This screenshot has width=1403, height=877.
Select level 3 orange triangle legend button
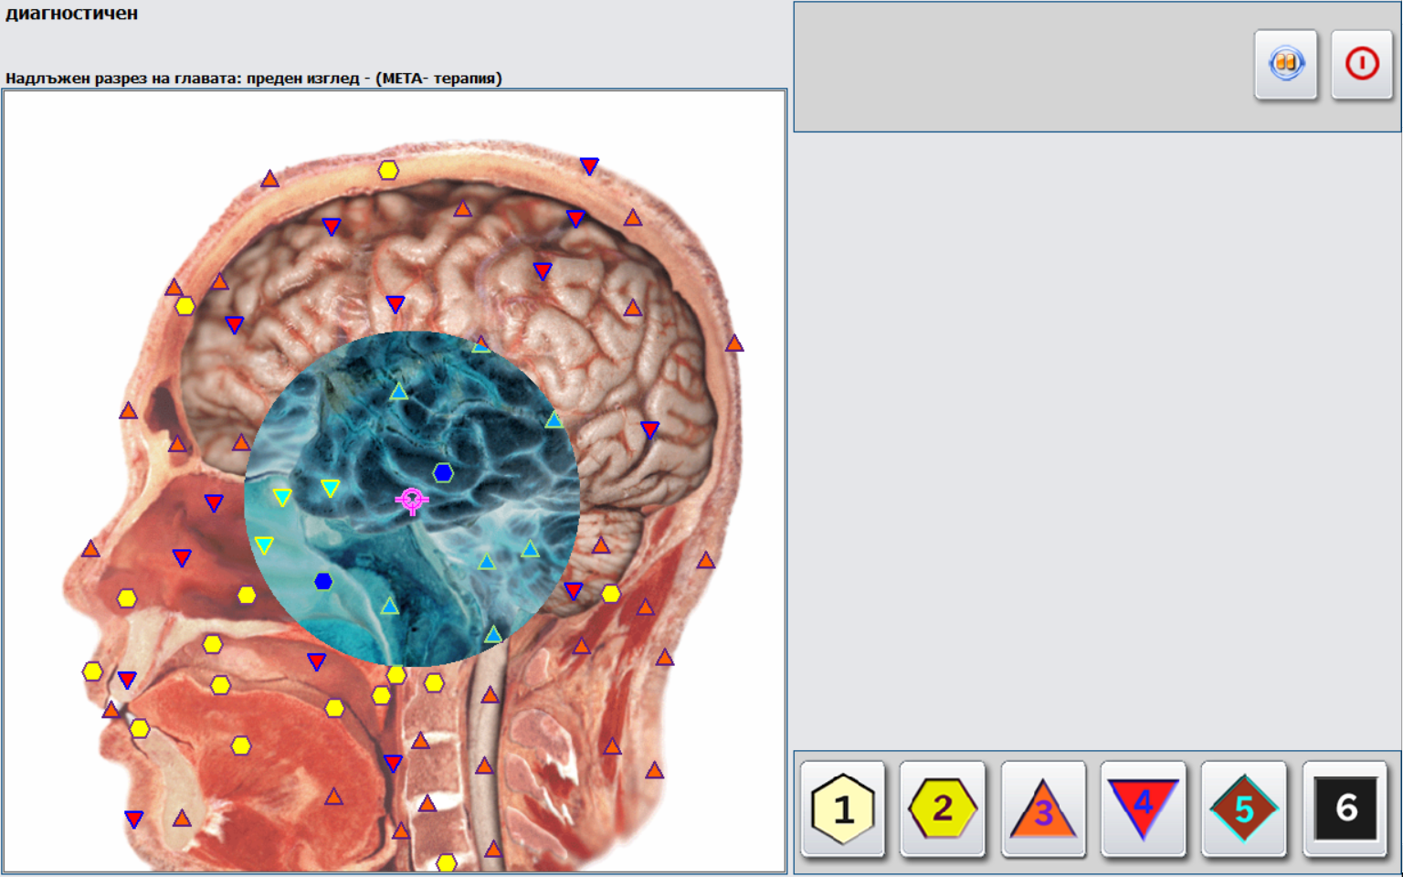coord(1043,808)
